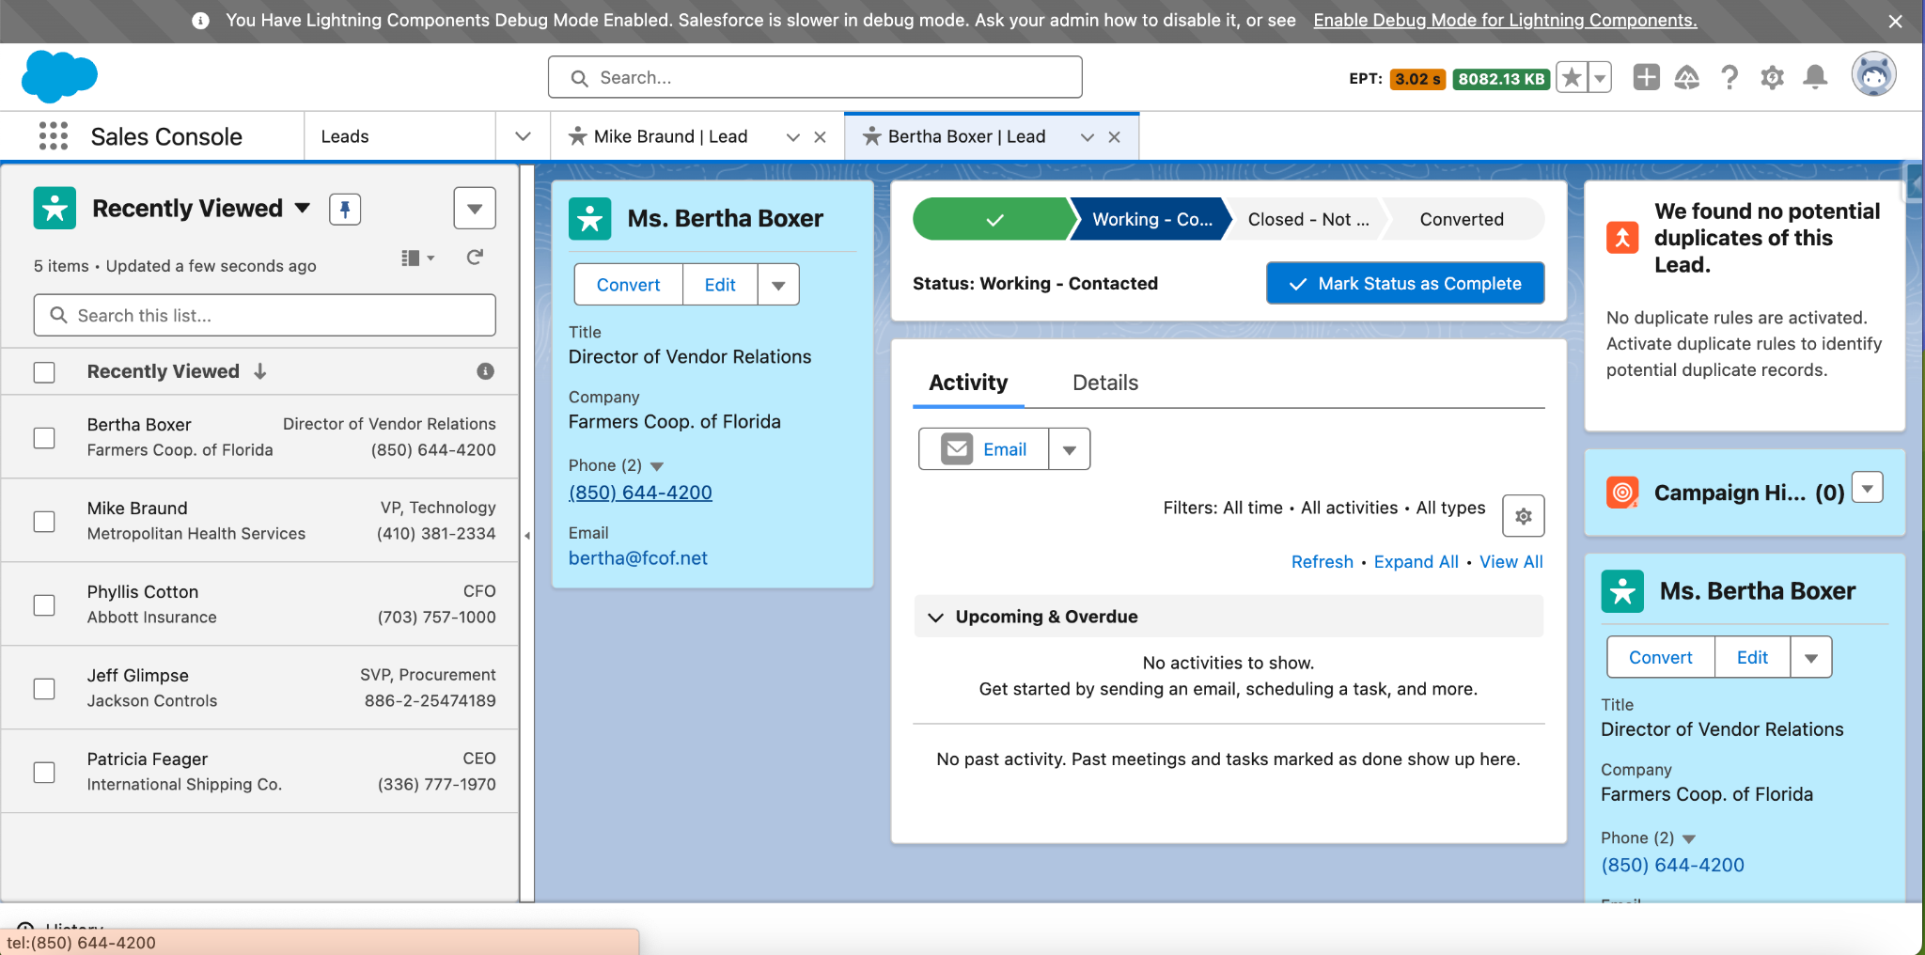Click Convert in the right lead card
This screenshot has width=1925, height=955.
(1661, 658)
